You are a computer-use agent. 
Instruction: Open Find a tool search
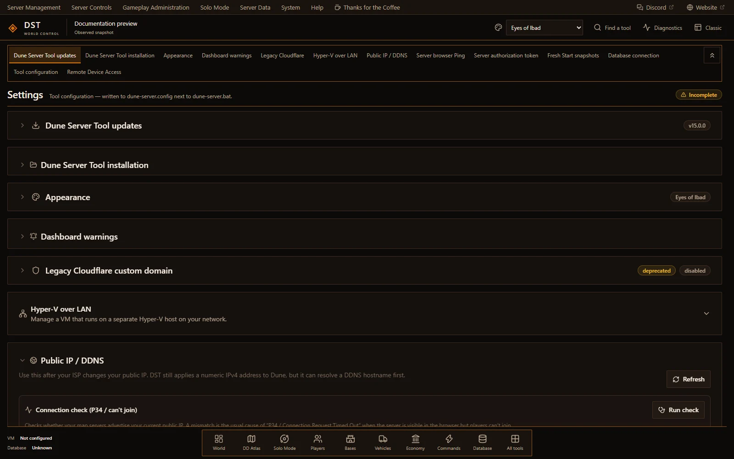point(612,28)
